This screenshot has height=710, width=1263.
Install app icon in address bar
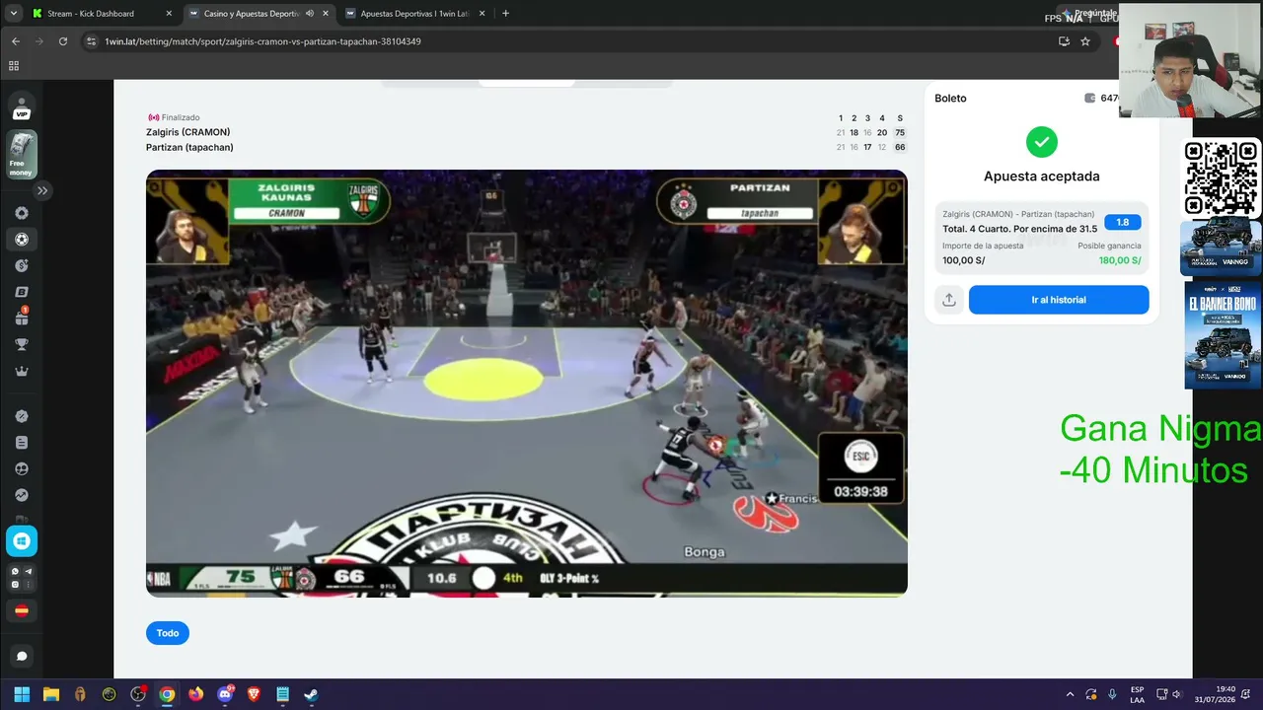pyautogui.click(x=1064, y=41)
